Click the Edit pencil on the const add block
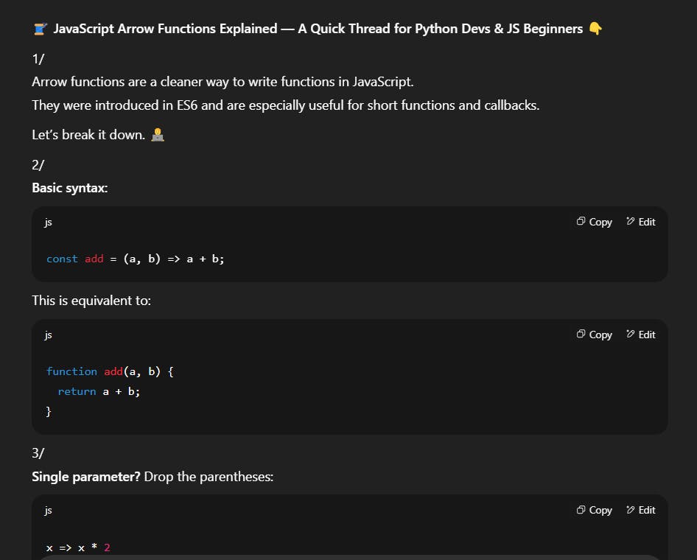 631,222
